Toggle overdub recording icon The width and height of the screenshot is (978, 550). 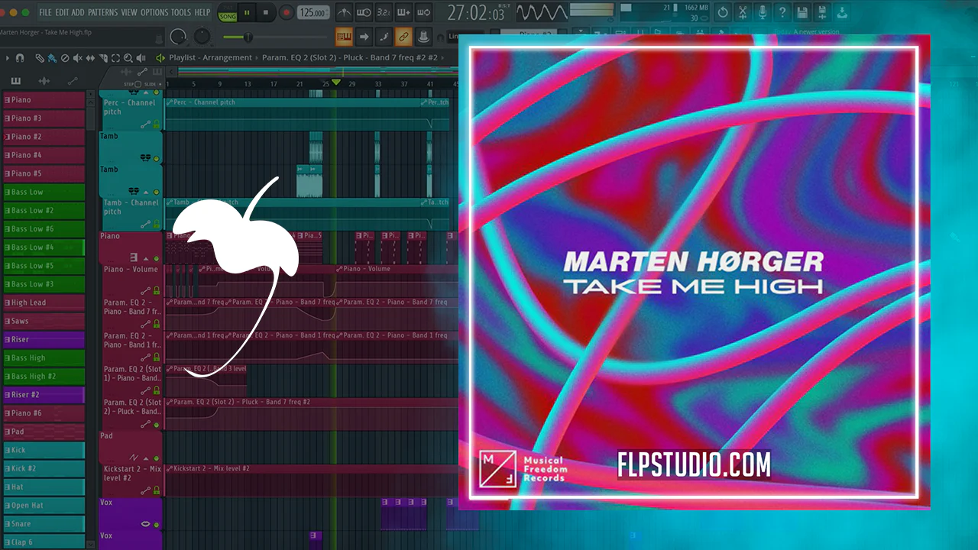point(403,12)
